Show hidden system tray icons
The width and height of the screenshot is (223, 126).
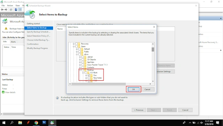[190, 123]
